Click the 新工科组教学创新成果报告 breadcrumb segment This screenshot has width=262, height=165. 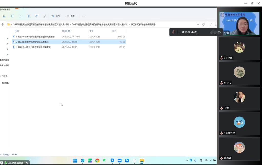pos(143,25)
